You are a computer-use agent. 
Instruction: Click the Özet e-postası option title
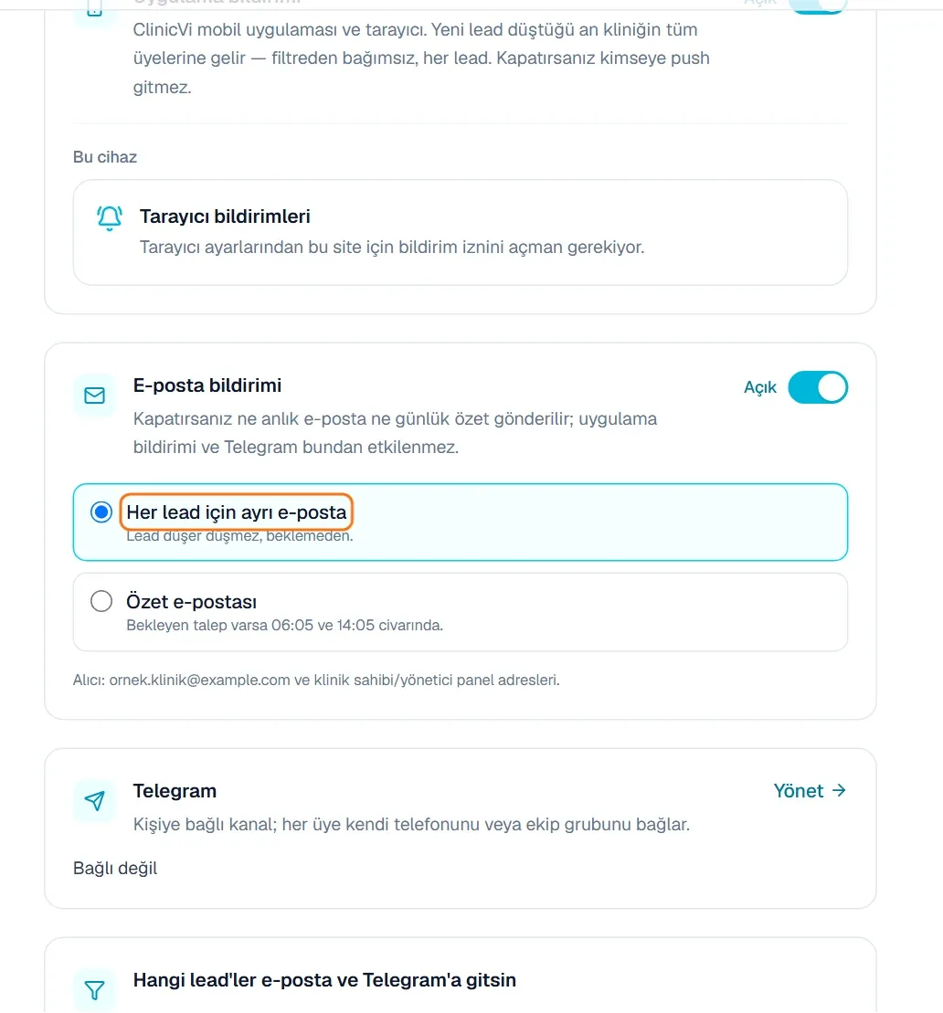pos(191,601)
